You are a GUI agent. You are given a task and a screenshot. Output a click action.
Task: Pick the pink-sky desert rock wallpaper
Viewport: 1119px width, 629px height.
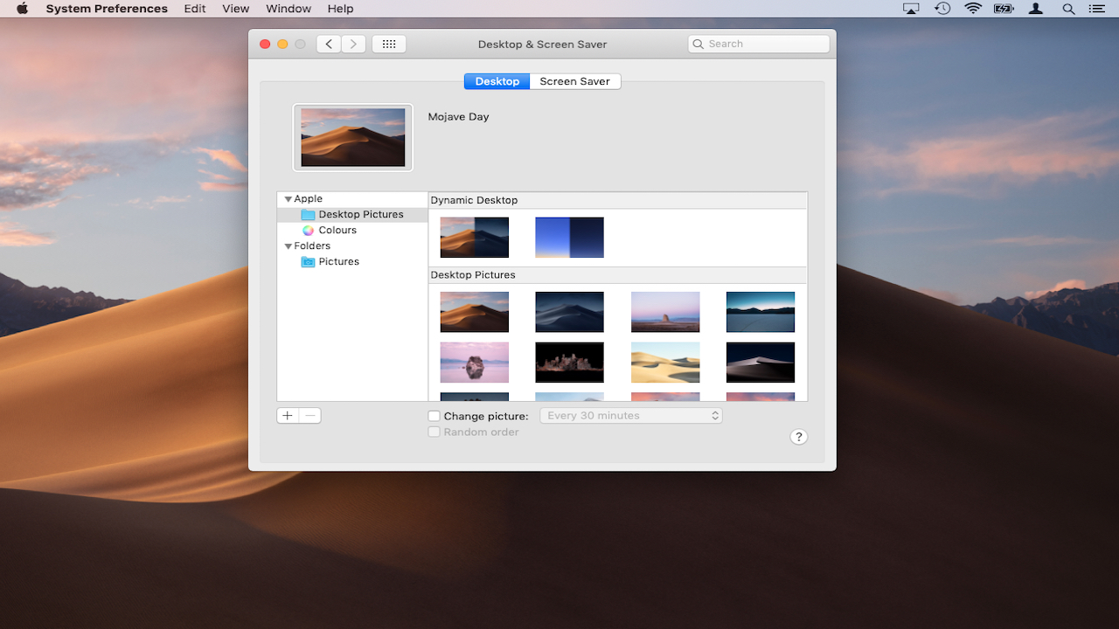coord(665,312)
